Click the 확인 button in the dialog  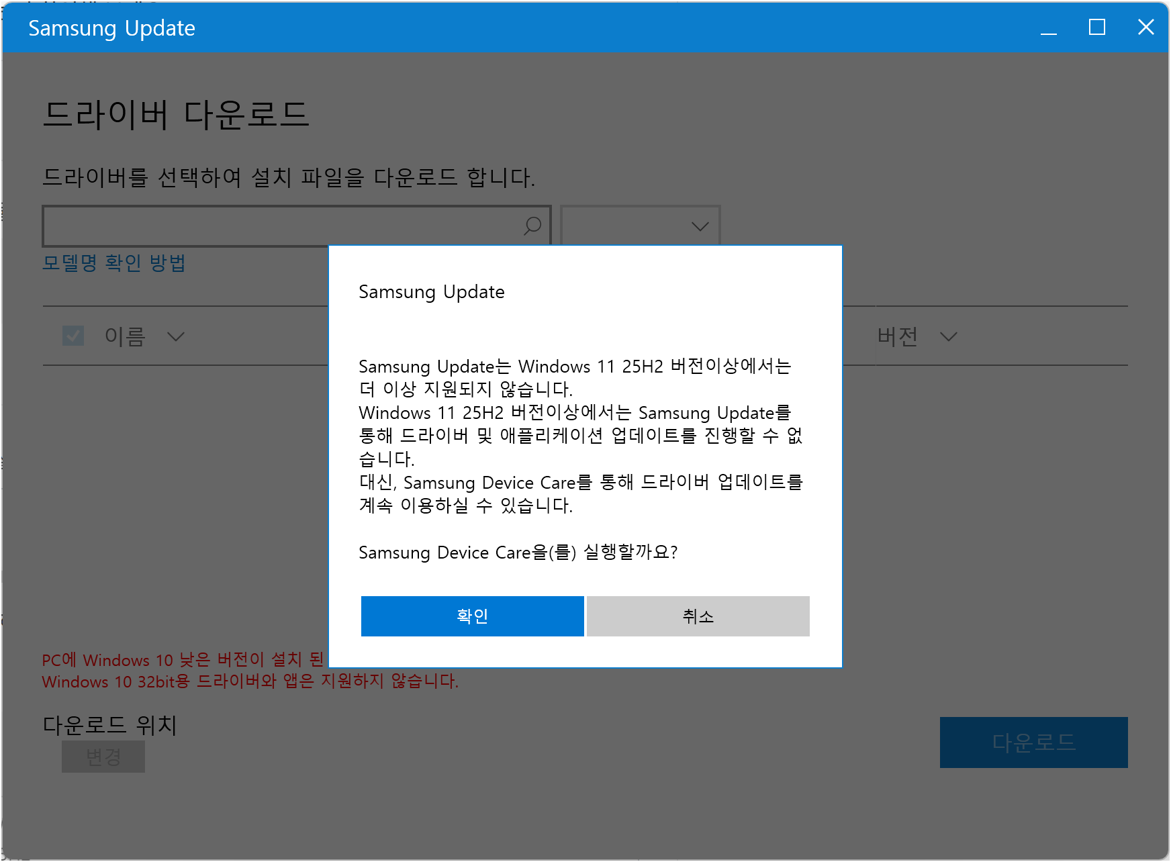(472, 616)
